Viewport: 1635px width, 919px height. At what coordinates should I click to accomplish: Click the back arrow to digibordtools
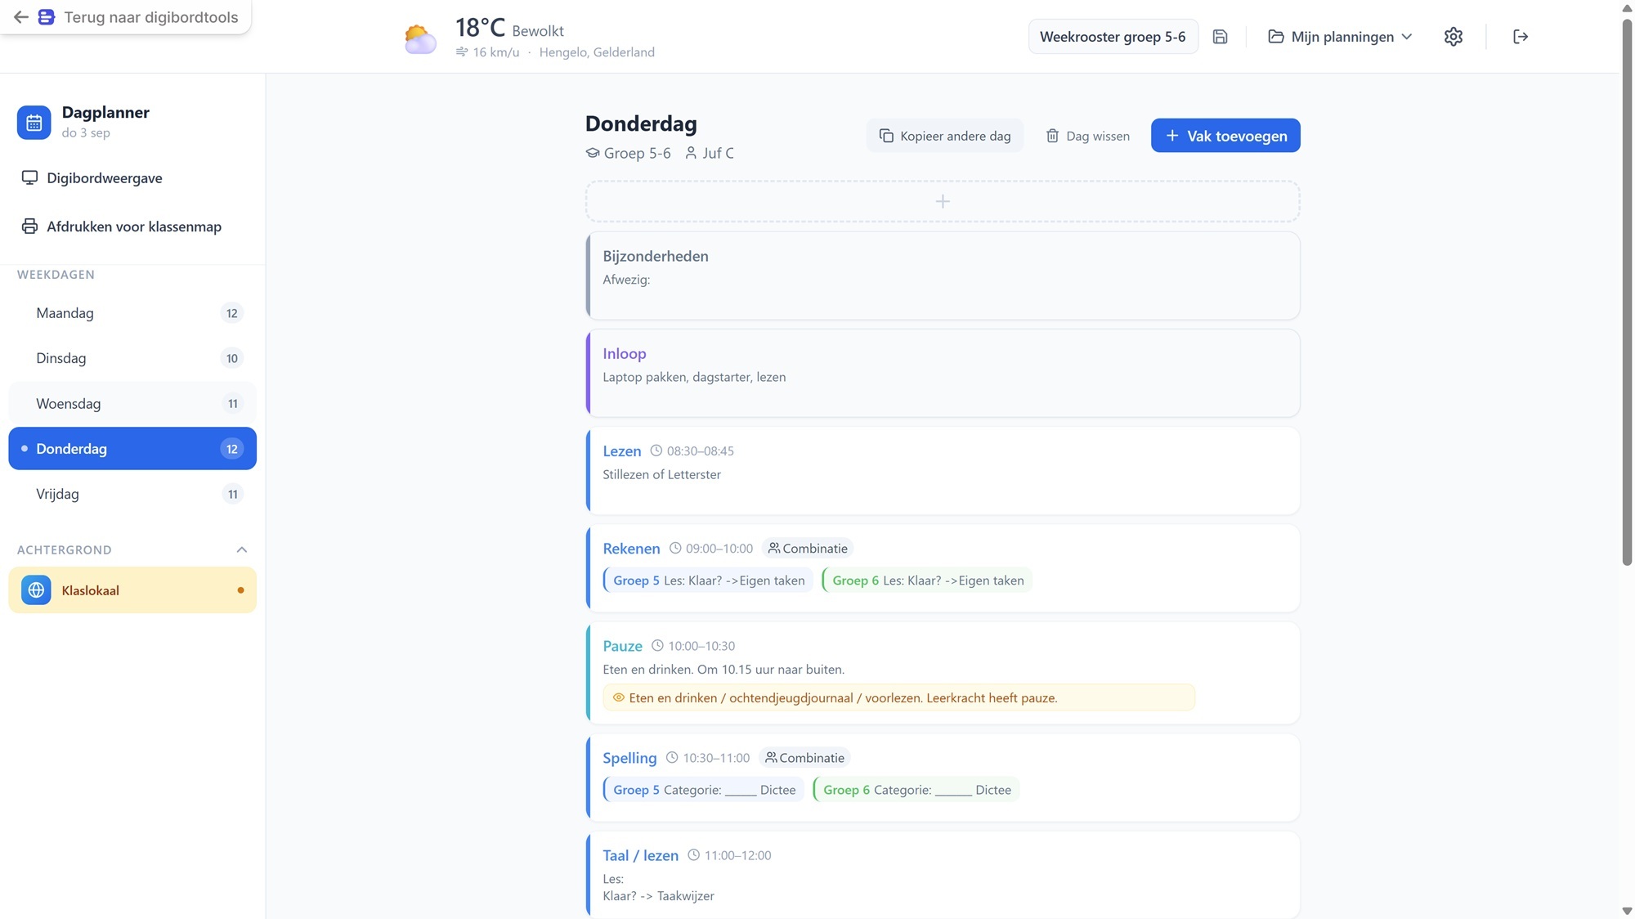20,17
